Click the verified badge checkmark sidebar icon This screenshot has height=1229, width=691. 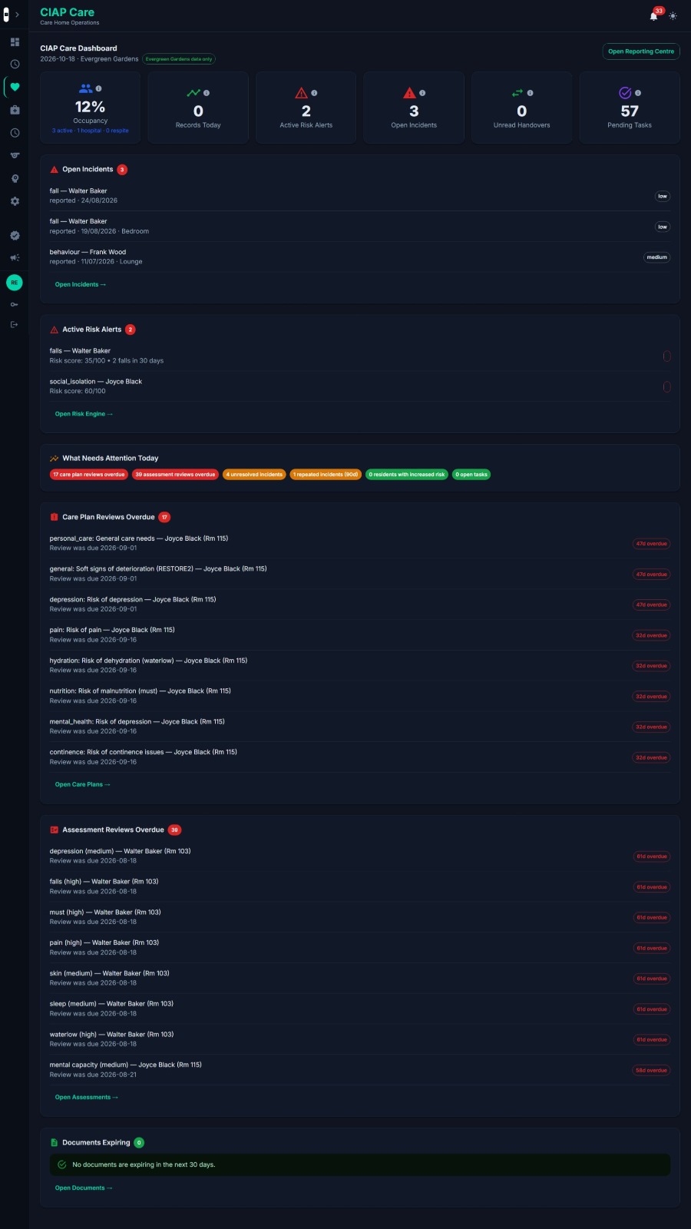pyautogui.click(x=15, y=236)
